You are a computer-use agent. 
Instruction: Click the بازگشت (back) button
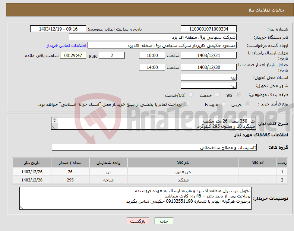pos(138,221)
